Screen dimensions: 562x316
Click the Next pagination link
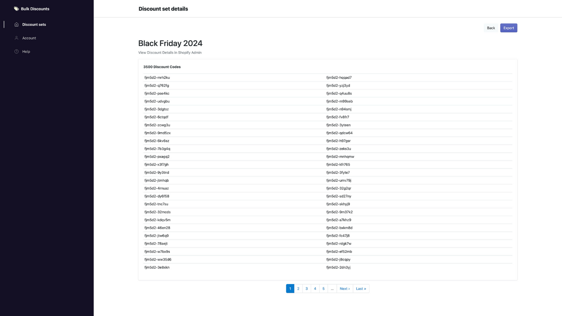point(344,288)
